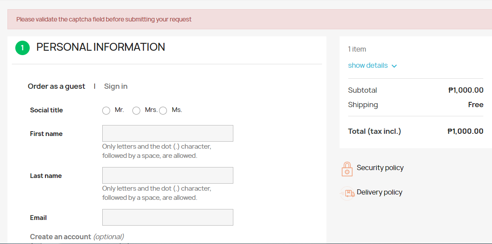This screenshot has height=244, width=492.
Task: Click the Total (tax incl.) amount row
Action: [x=416, y=131]
